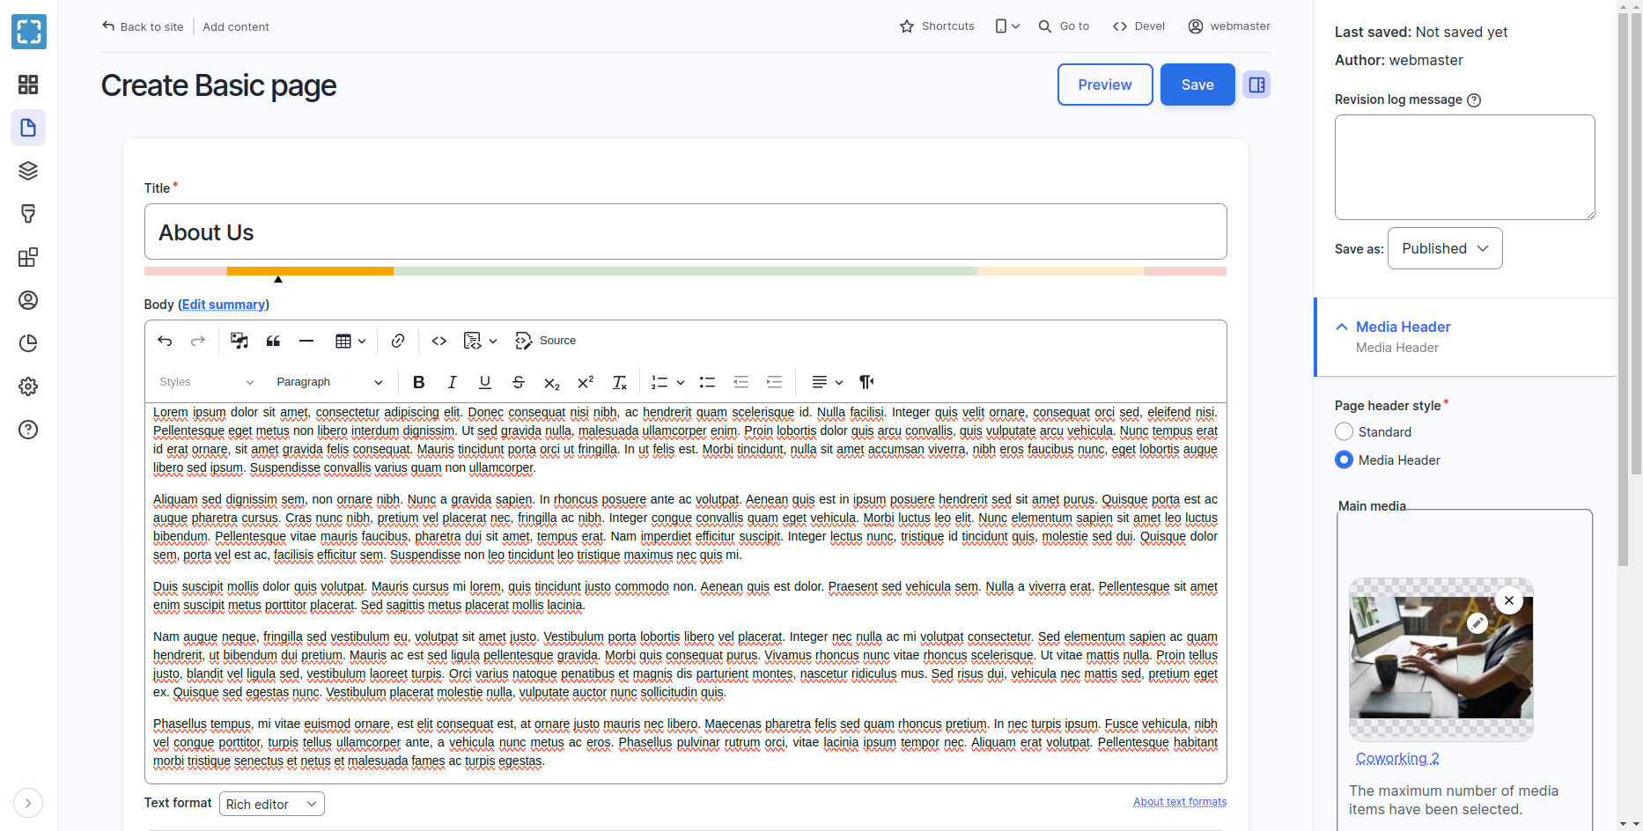Open the dashboard grid icon in sidebar
The width and height of the screenshot is (1643, 831).
tap(28, 85)
